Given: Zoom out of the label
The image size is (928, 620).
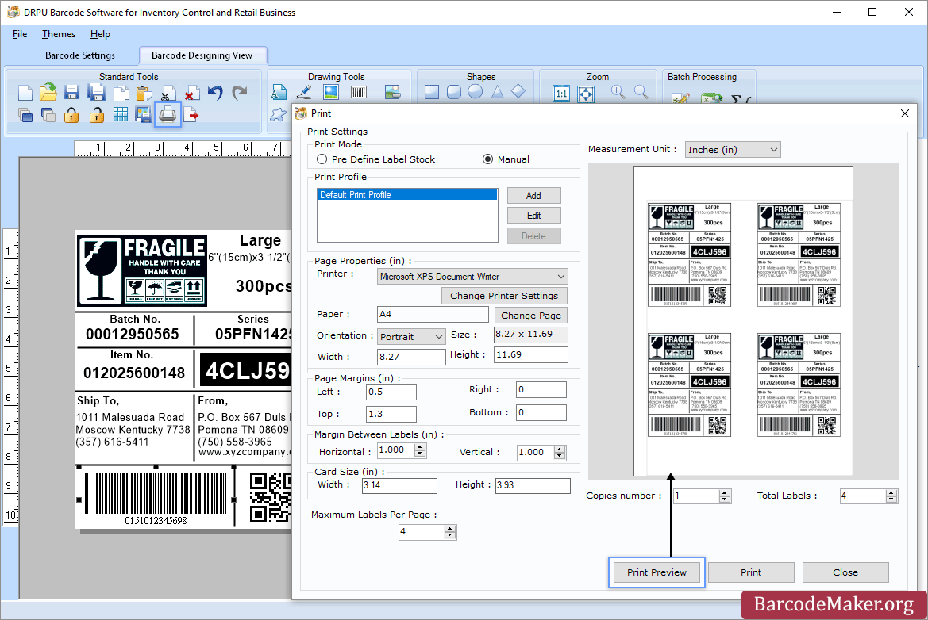Looking at the screenshot, I should [x=641, y=92].
